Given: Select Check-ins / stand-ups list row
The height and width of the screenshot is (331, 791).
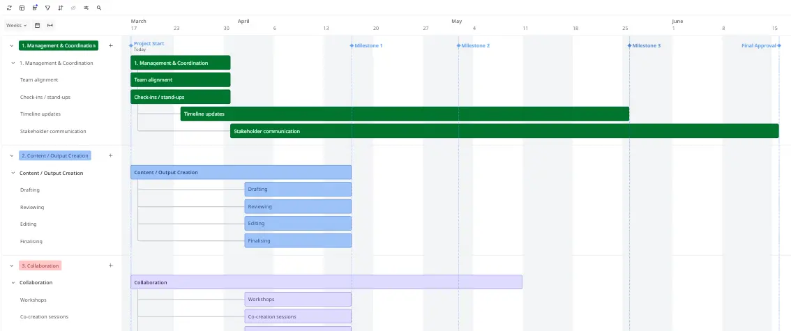Looking at the screenshot, I should click(x=45, y=97).
